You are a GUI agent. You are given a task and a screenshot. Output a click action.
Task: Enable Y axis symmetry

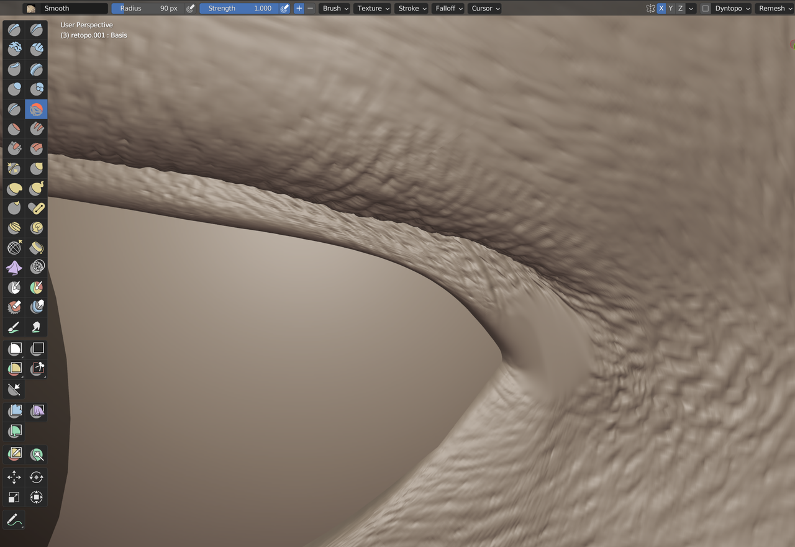point(670,8)
